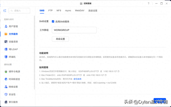Image resolution: width=171 pixels, height=107 pixels.
Task: Switch to the SMB tab
Action: 42,11
